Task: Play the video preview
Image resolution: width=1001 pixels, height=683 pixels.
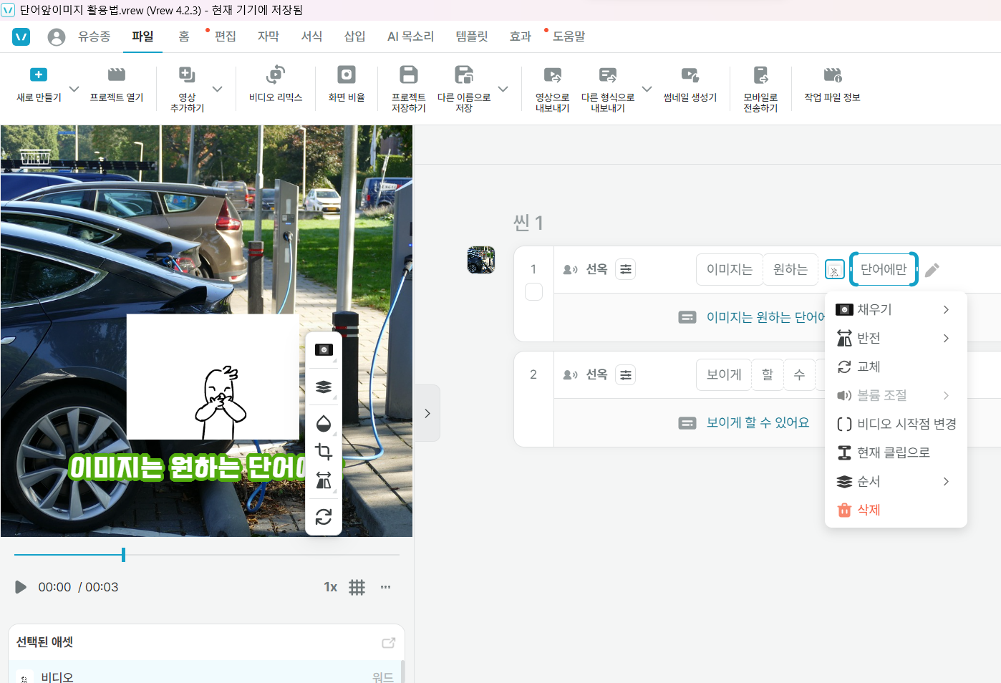Action: click(21, 587)
